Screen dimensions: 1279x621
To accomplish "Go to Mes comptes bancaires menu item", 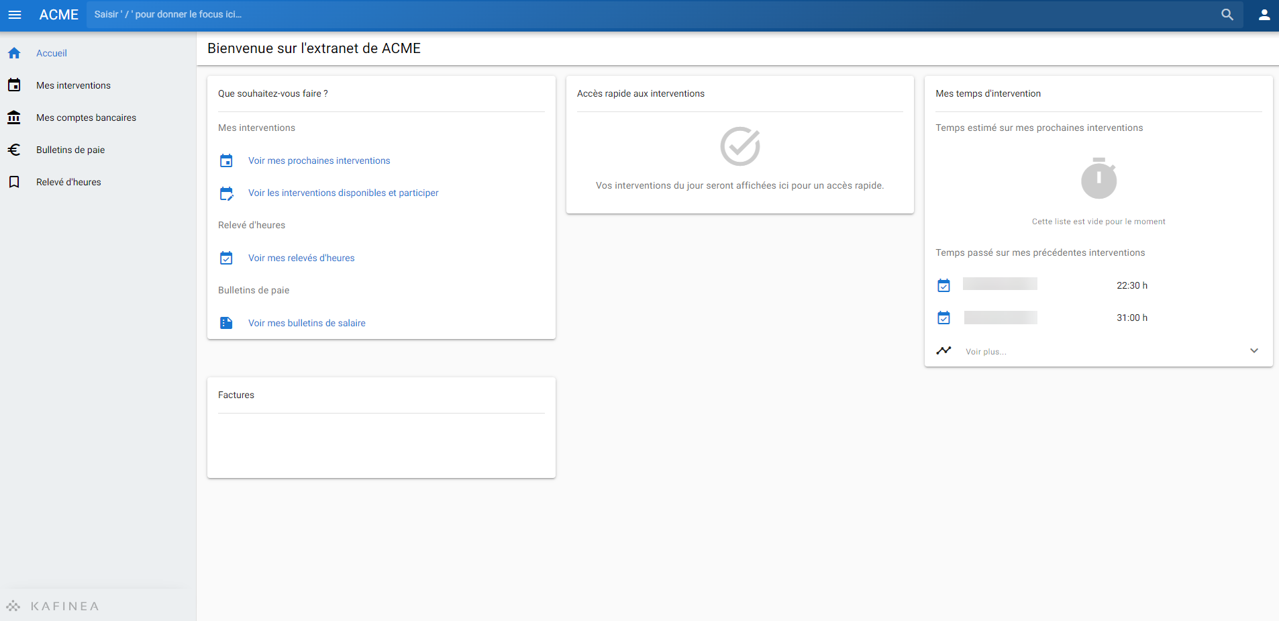I will [x=86, y=117].
